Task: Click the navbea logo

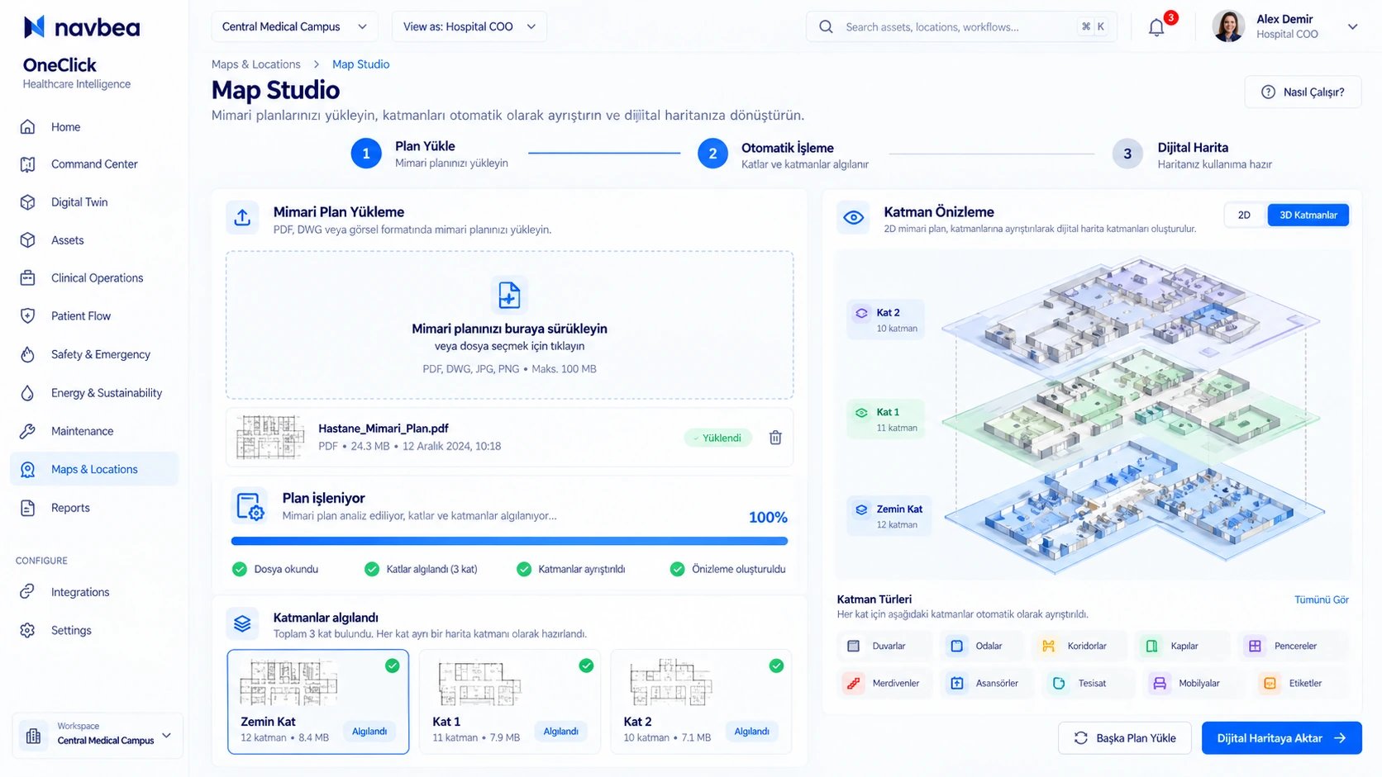Action: 82,27
